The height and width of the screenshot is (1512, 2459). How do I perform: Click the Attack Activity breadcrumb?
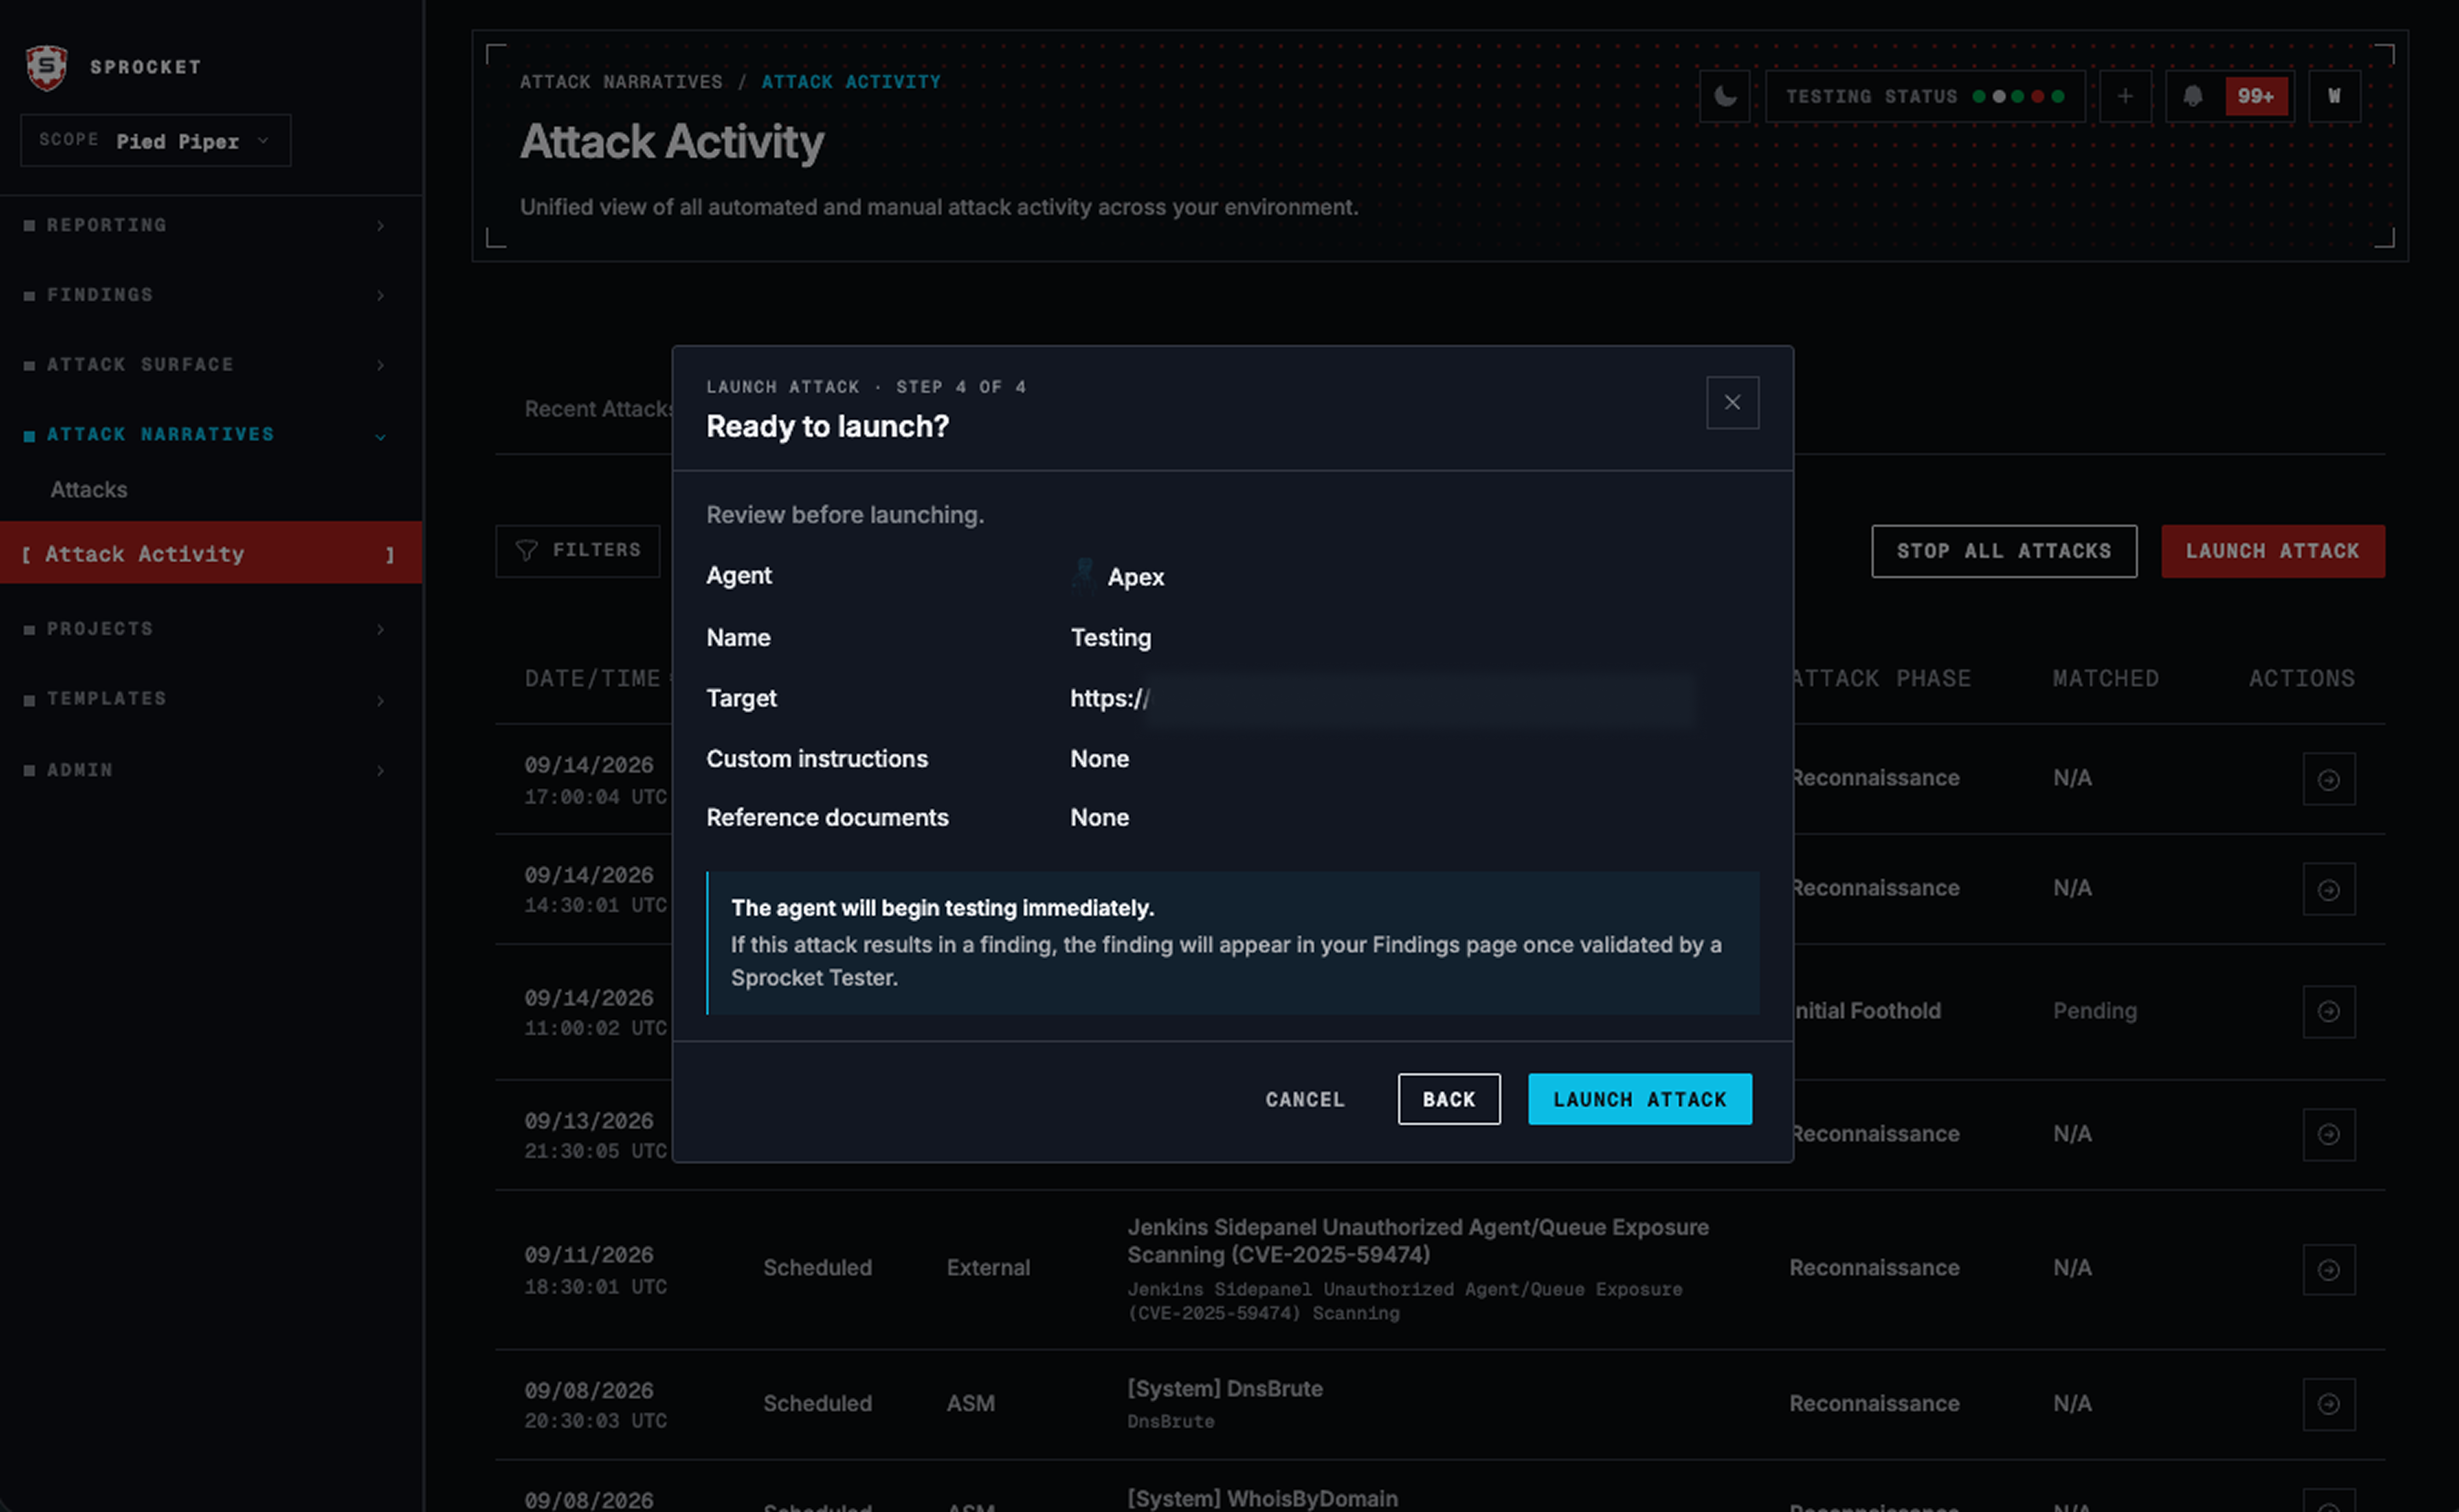[851, 82]
